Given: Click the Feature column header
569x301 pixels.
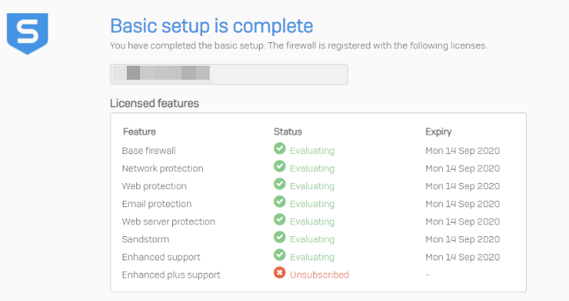Looking at the screenshot, I should (139, 131).
